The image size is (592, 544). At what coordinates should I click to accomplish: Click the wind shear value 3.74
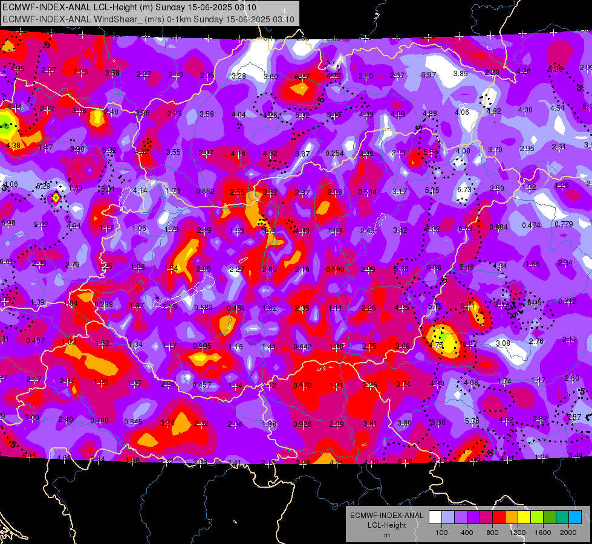click(x=403, y=384)
